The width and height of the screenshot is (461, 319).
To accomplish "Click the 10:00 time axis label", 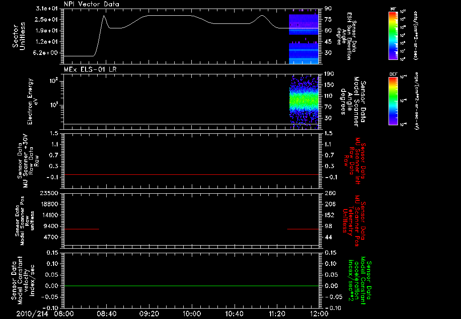I will click(192, 314).
